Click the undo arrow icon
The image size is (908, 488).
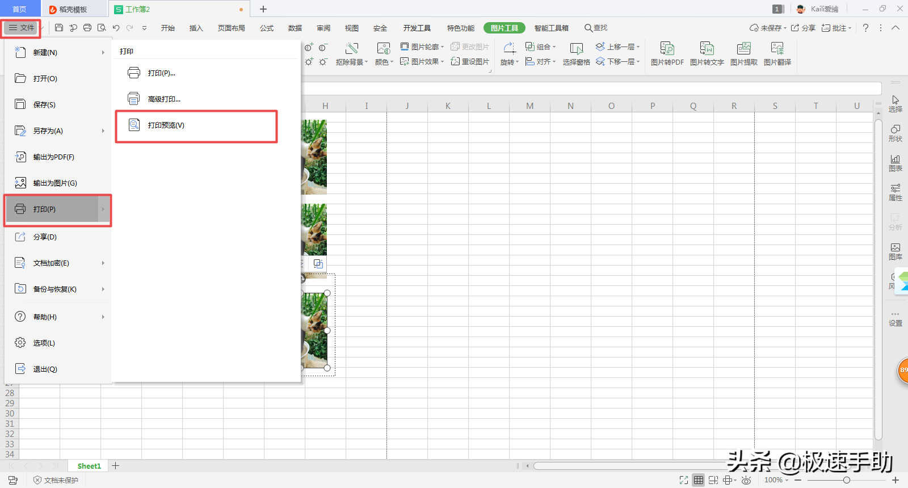click(x=116, y=28)
